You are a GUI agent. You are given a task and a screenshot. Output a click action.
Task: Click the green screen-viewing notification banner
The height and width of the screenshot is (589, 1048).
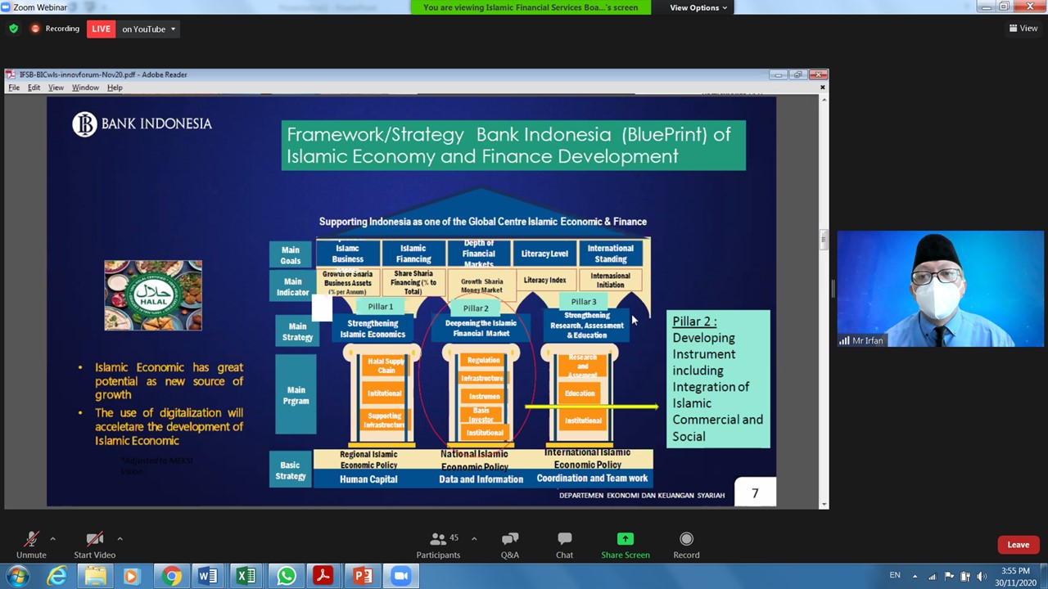[x=531, y=7]
